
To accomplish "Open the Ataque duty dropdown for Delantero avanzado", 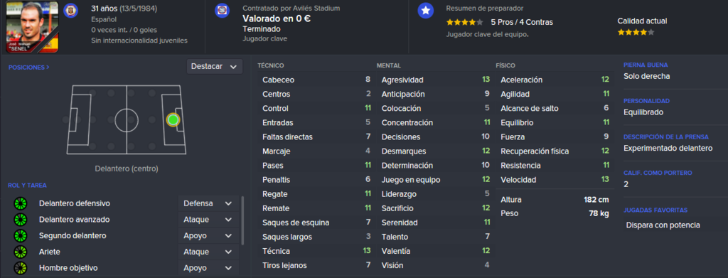I will click(x=208, y=220).
